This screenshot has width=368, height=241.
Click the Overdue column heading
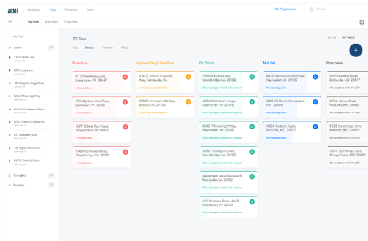pos(80,63)
